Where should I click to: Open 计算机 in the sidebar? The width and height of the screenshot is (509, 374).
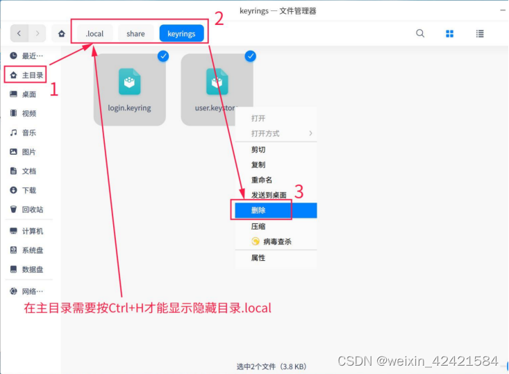point(27,231)
